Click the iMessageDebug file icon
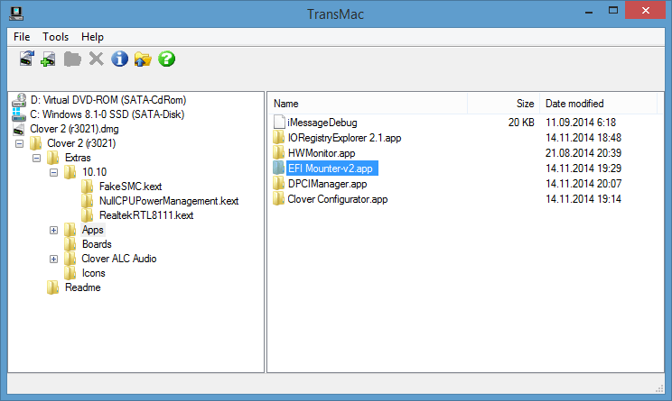 279,123
